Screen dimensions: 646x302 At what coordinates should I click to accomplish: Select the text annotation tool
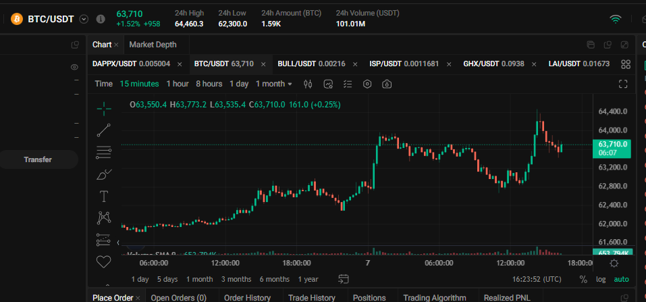104,197
